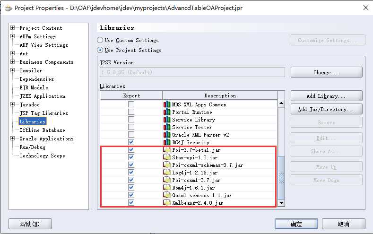
Task: Click the Change... J2SE version button
Action: [326, 72]
